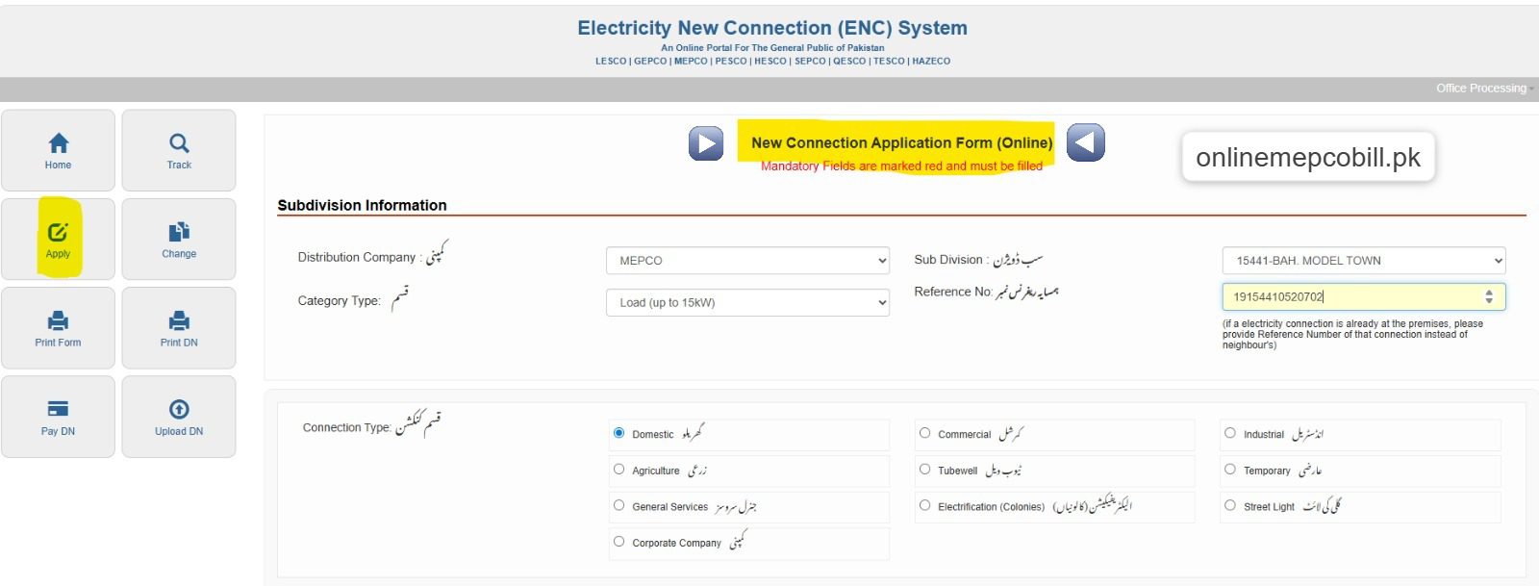Viewport: 1539px width, 586px height.
Task: Click the Upload DN arrow icon
Action: point(179,409)
